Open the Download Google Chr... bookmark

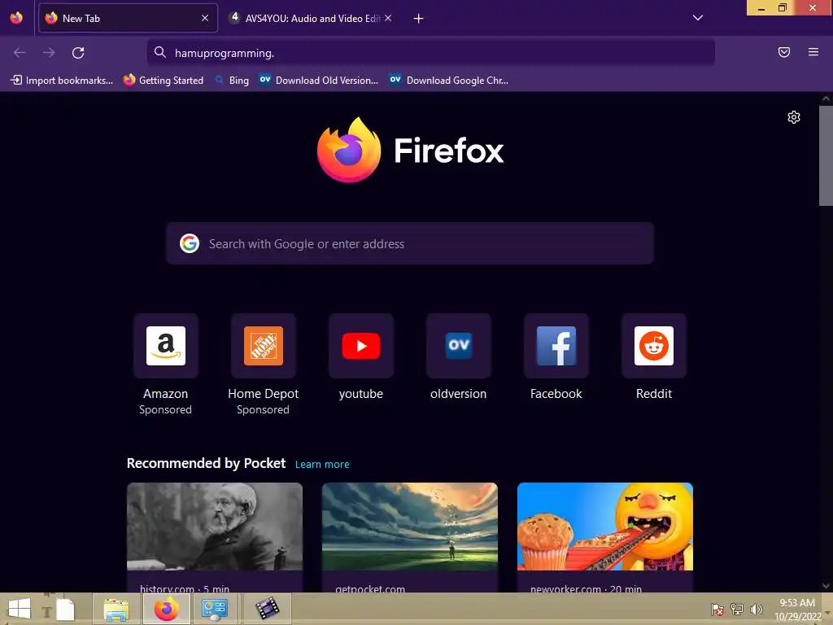pos(449,81)
